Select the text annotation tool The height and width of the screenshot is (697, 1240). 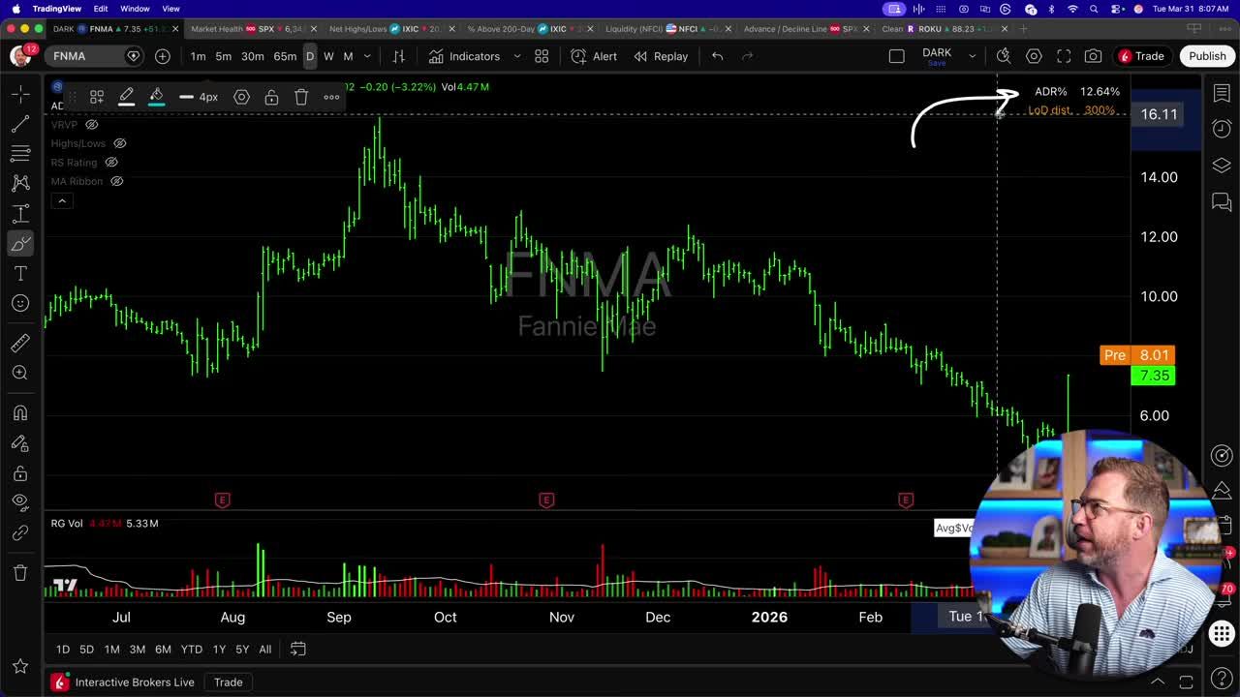point(20,274)
